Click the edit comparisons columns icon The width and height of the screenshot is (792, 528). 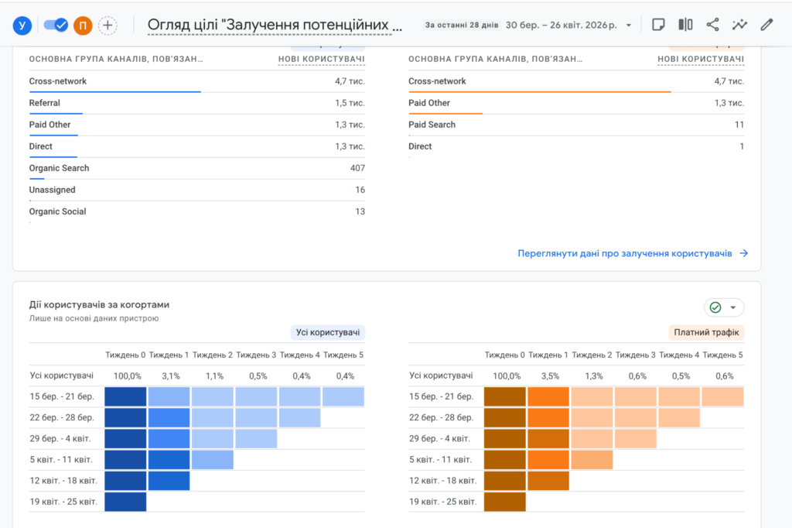(685, 25)
